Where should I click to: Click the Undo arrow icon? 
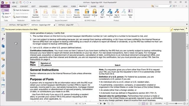[x=24, y=2]
